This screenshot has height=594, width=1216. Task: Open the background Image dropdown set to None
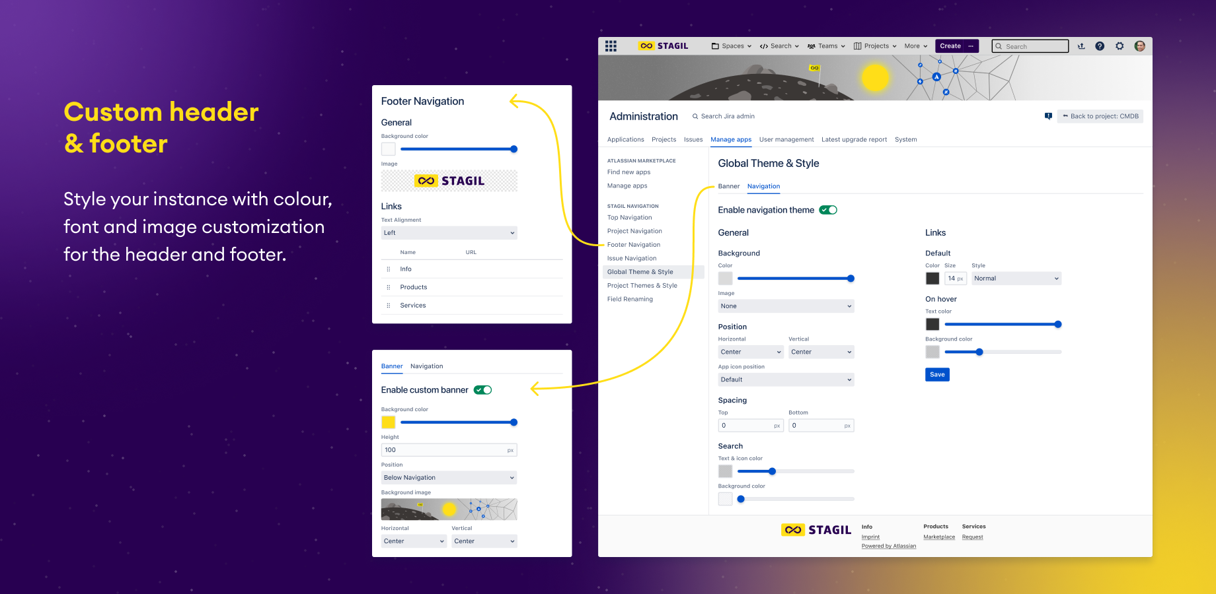click(x=786, y=306)
